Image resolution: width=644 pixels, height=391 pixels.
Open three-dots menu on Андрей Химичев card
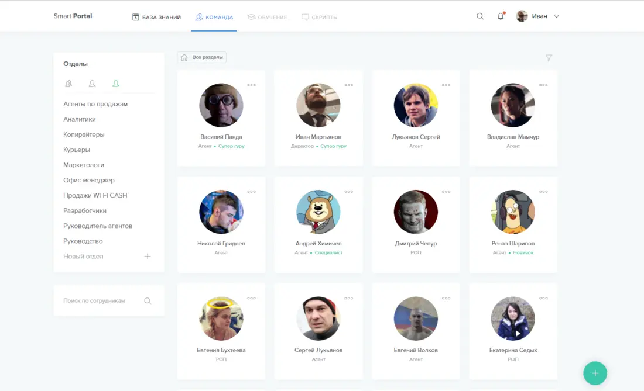click(348, 192)
